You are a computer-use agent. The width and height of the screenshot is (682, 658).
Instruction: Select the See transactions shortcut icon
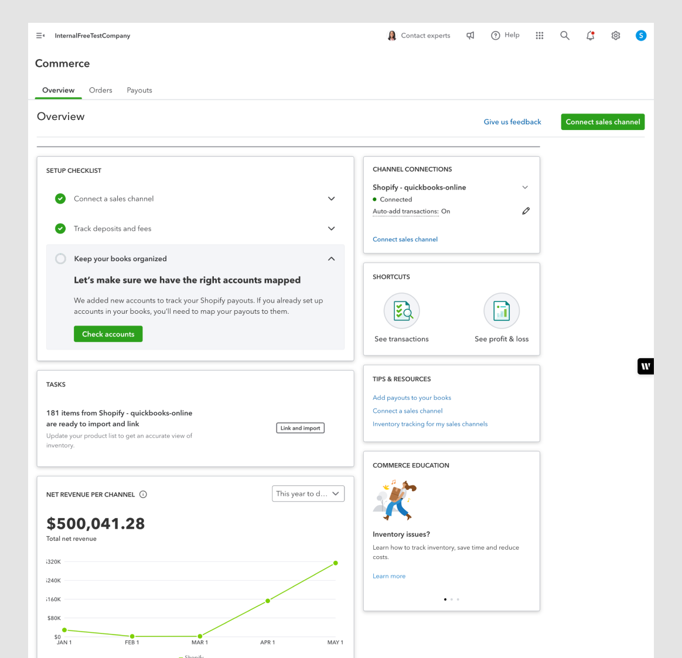[401, 310]
